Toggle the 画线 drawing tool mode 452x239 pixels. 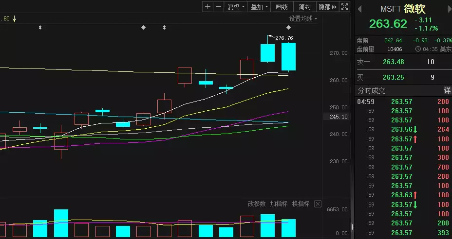[x=282, y=7]
